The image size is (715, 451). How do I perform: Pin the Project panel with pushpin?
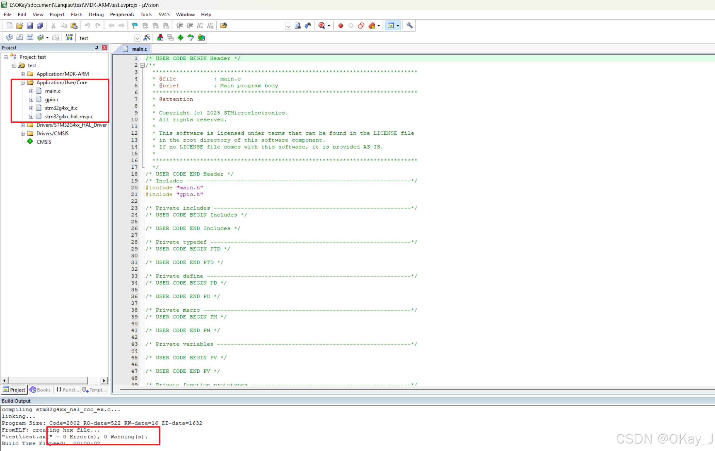[x=97, y=48]
